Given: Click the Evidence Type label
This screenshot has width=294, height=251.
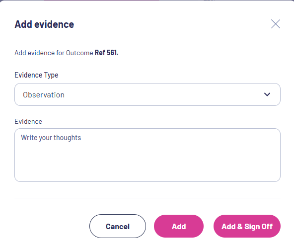Looking at the screenshot, I should click(36, 75).
